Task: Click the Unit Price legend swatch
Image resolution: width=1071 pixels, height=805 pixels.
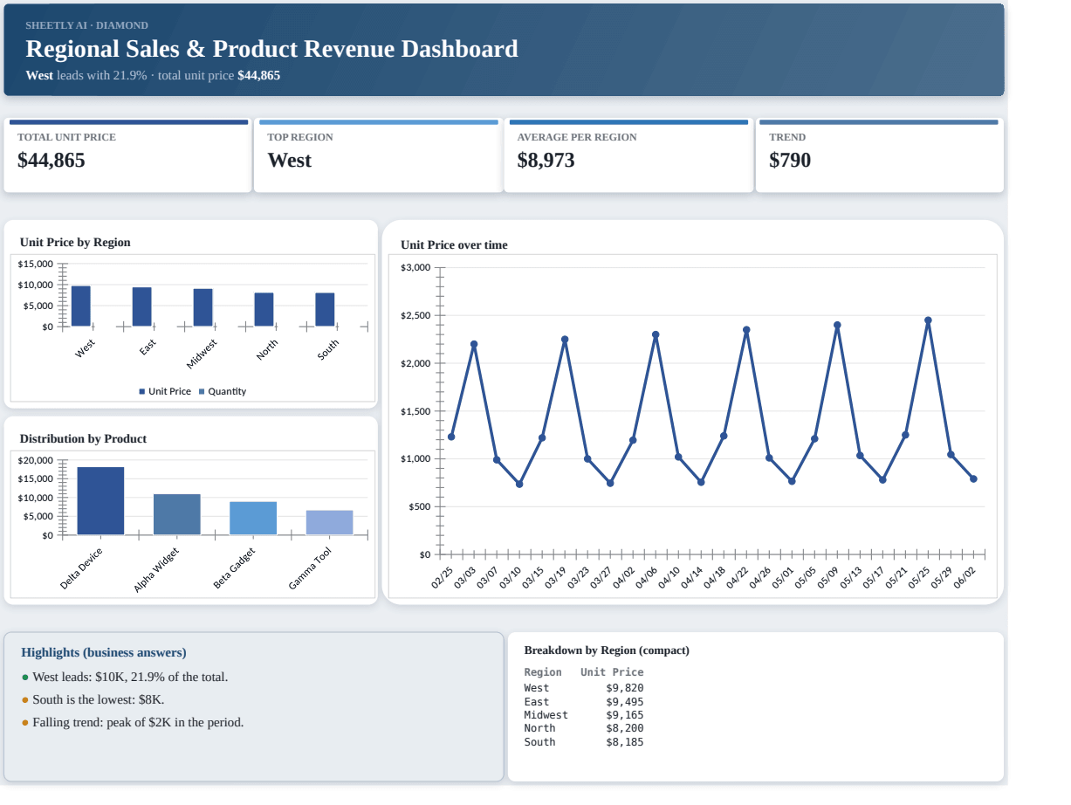Action: click(142, 392)
